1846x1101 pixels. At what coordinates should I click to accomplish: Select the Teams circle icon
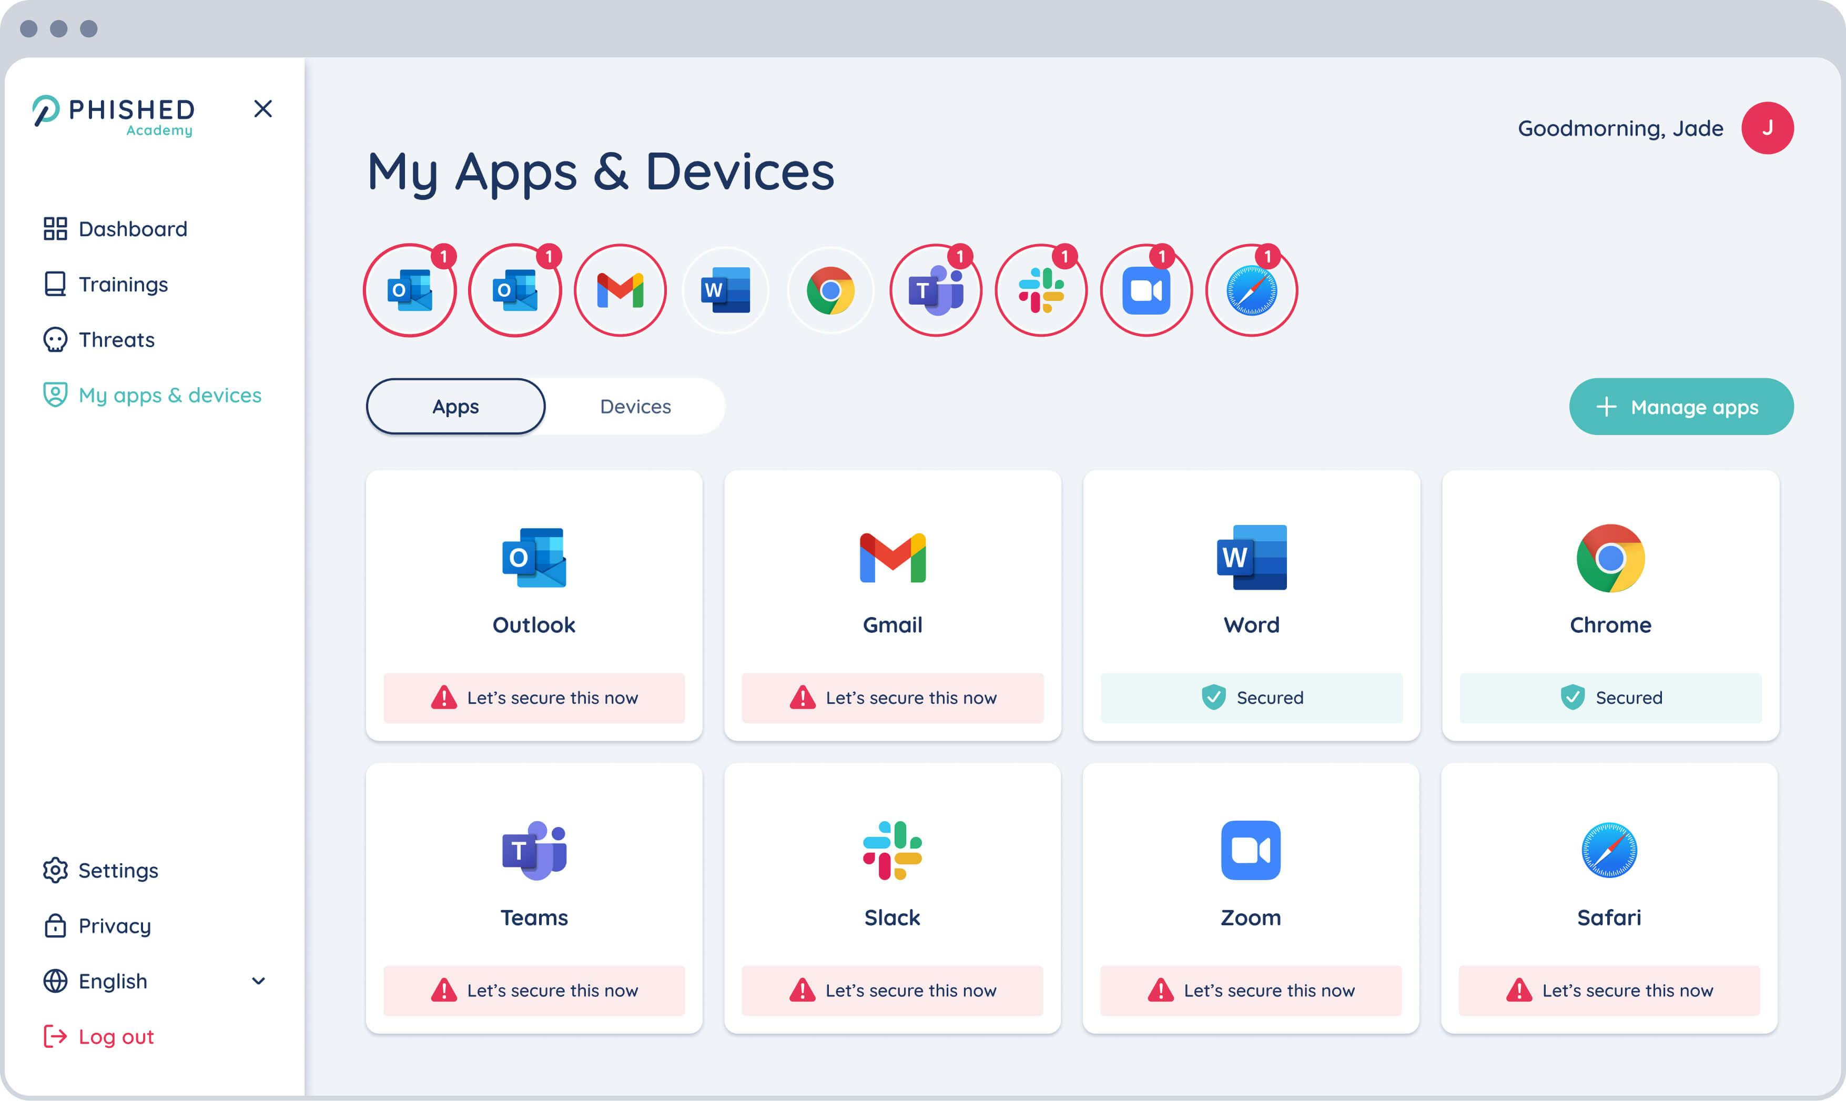coord(936,290)
